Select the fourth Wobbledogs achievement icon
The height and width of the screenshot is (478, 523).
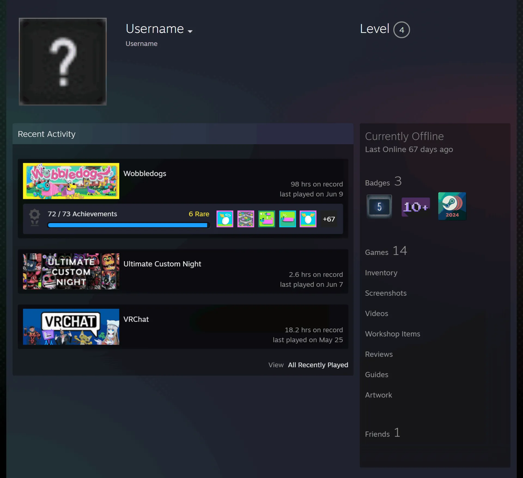[x=287, y=219]
